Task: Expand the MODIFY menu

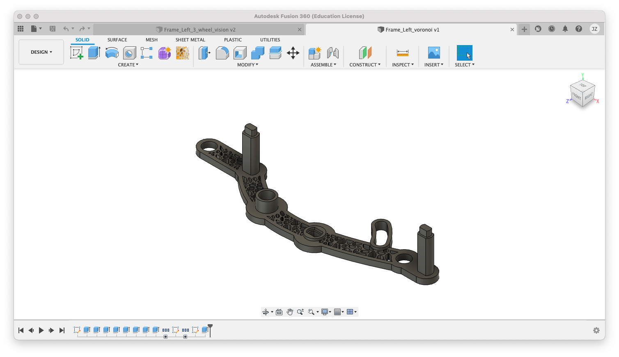Action: [x=248, y=65]
